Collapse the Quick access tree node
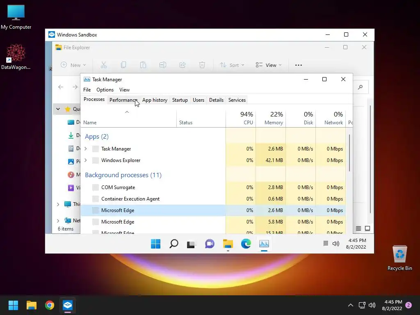This screenshot has width=420, height=315. (58, 109)
